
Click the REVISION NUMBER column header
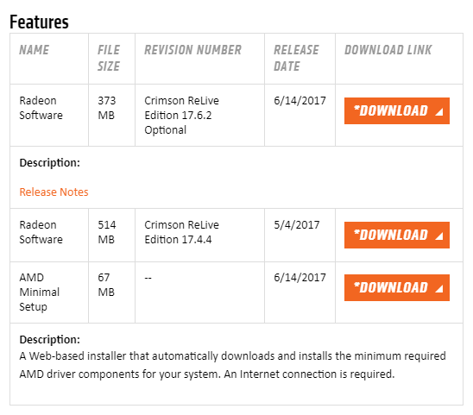[192, 50]
